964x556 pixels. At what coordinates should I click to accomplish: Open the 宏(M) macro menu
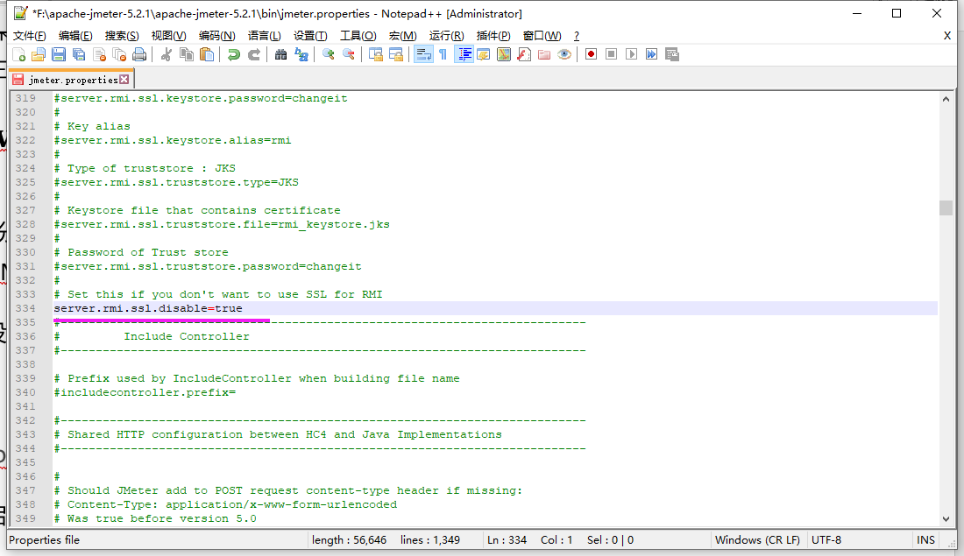tap(403, 35)
